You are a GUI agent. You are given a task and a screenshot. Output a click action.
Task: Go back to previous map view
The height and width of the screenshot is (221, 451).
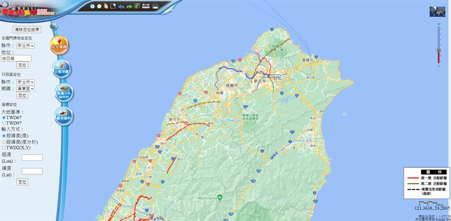(121, 7)
